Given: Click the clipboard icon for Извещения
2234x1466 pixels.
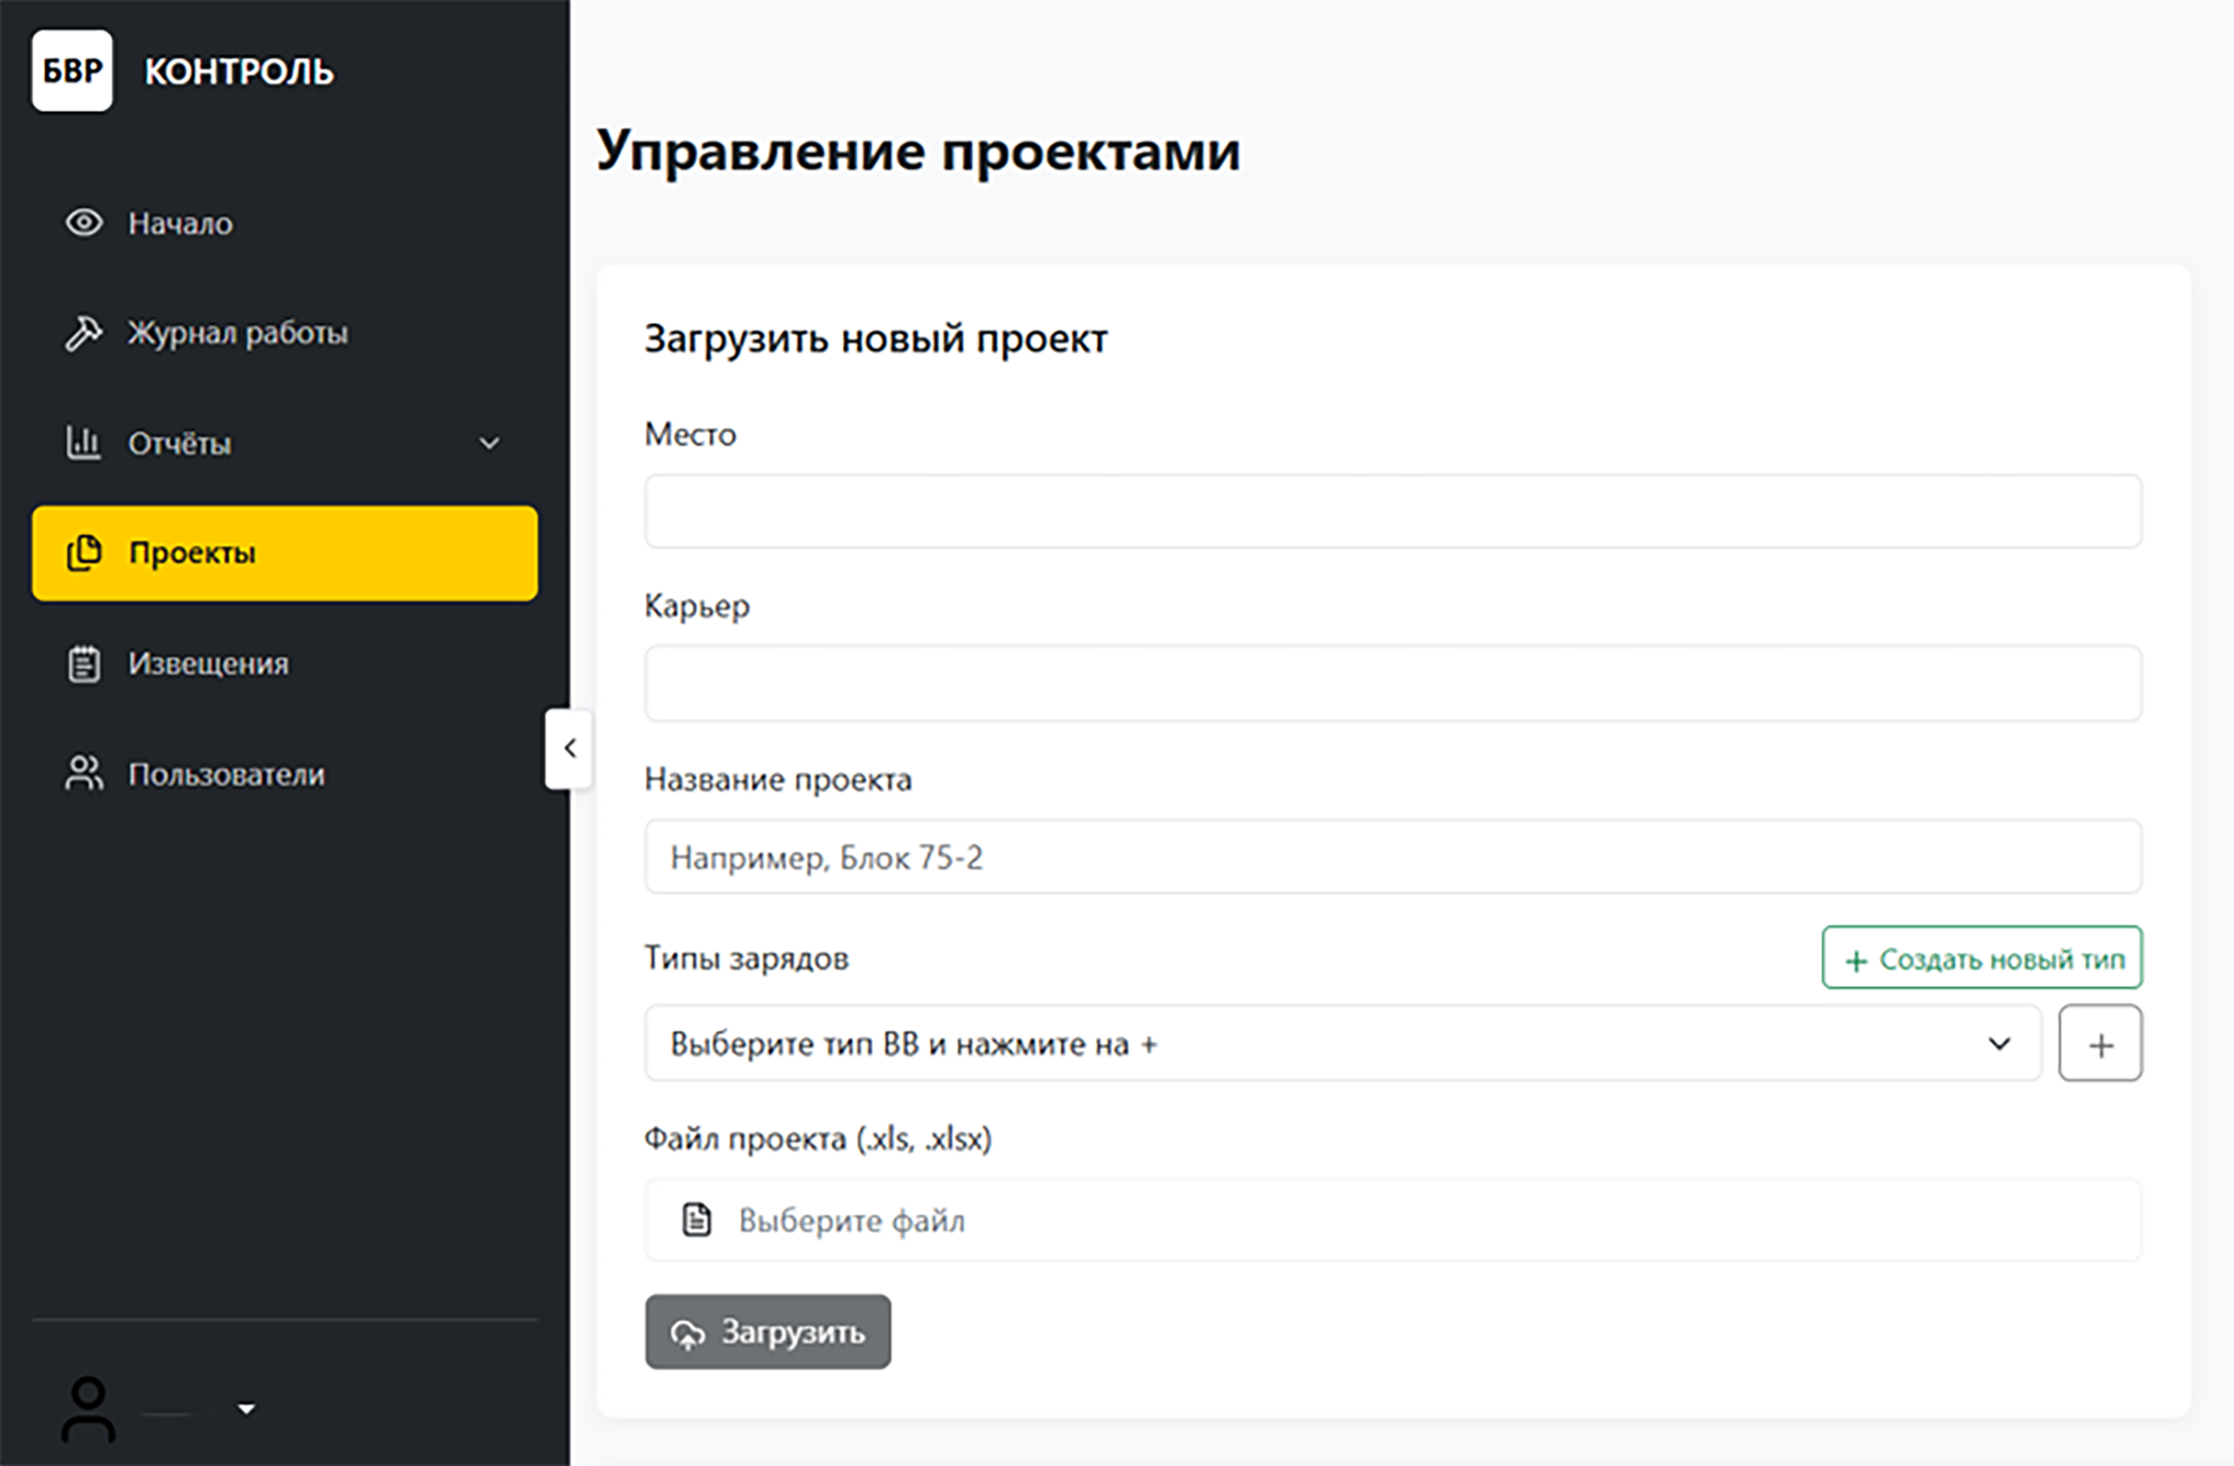Looking at the screenshot, I should click(x=84, y=664).
